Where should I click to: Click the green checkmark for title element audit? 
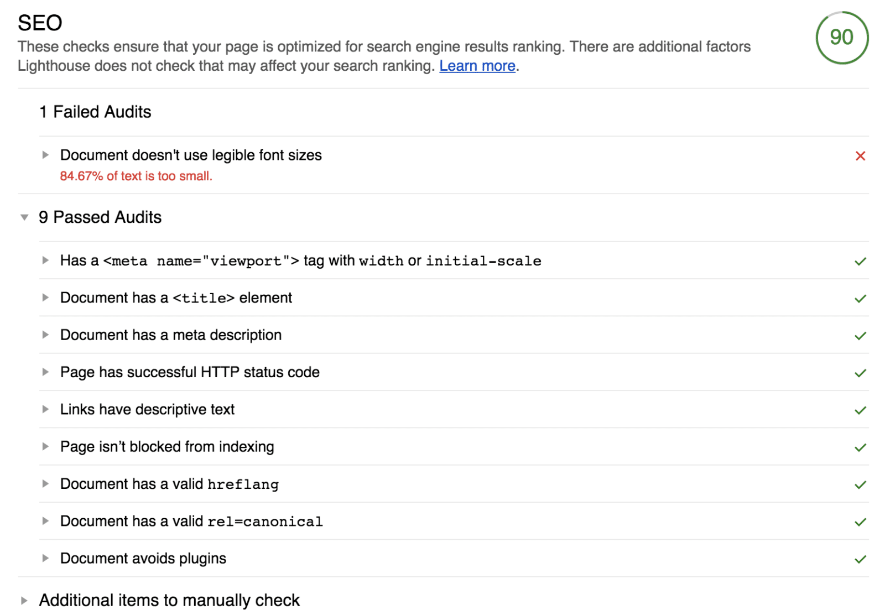pyautogui.click(x=860, y=299)
